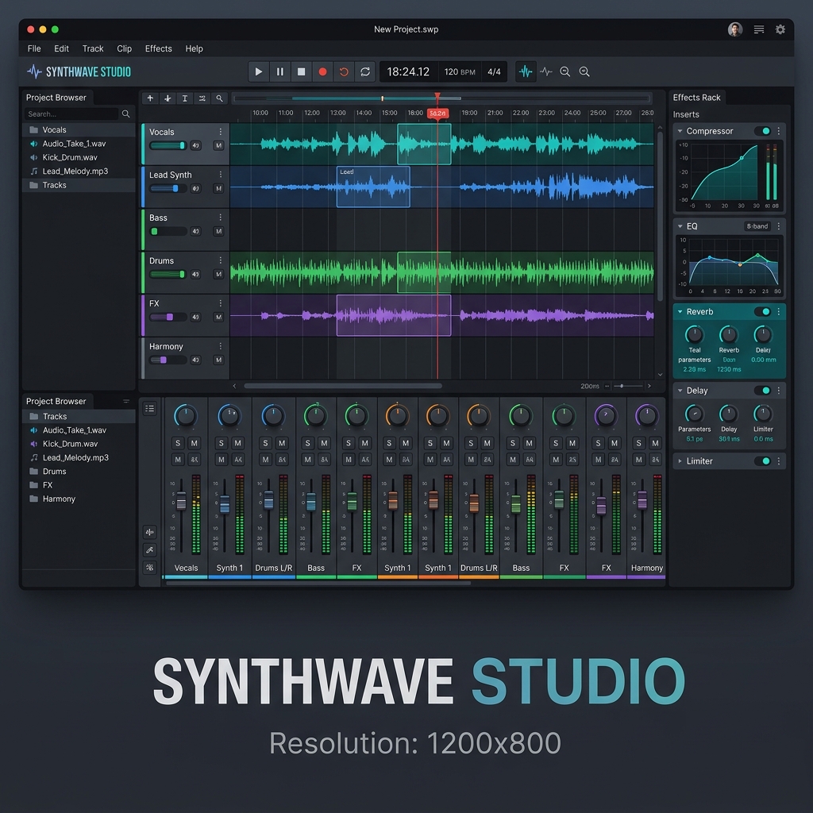Click the shuffle/crossfade tool icon

(202, 98)
